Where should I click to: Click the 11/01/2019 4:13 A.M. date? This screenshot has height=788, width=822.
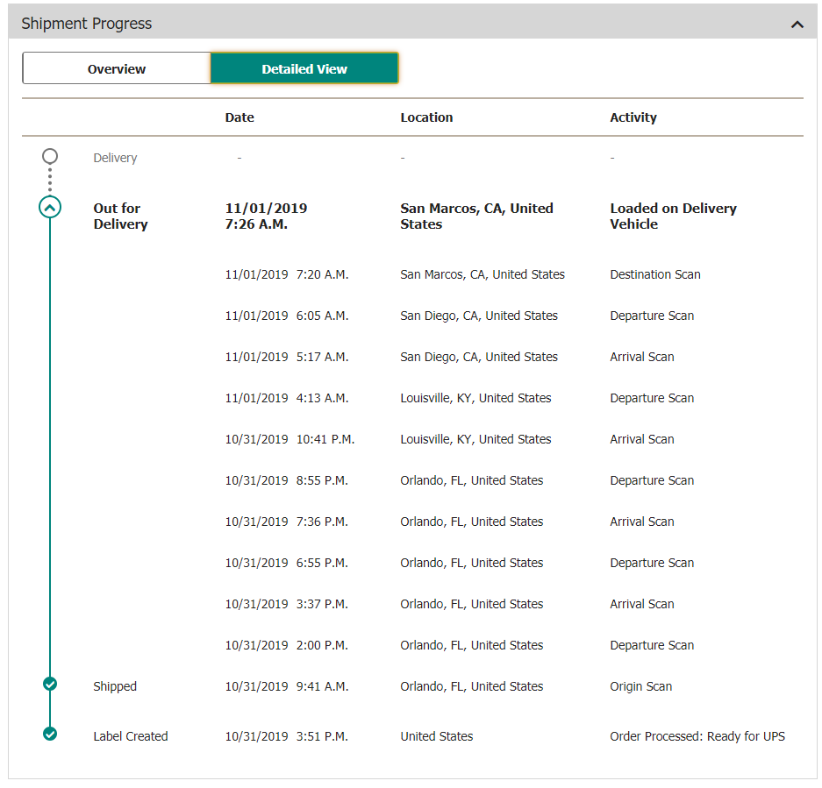287,398
